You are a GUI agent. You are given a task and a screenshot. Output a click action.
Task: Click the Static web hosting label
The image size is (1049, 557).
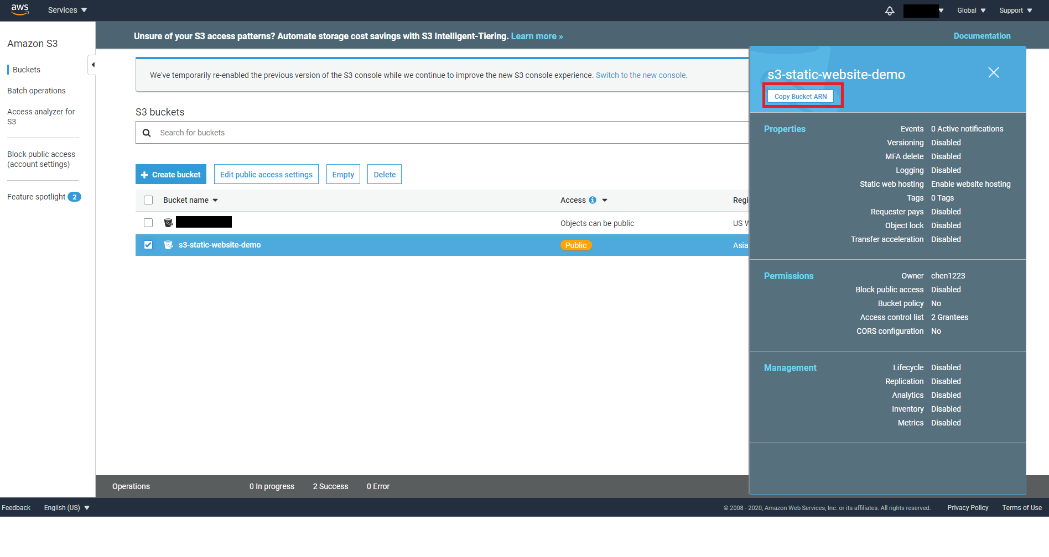click(x=891, y=184)
